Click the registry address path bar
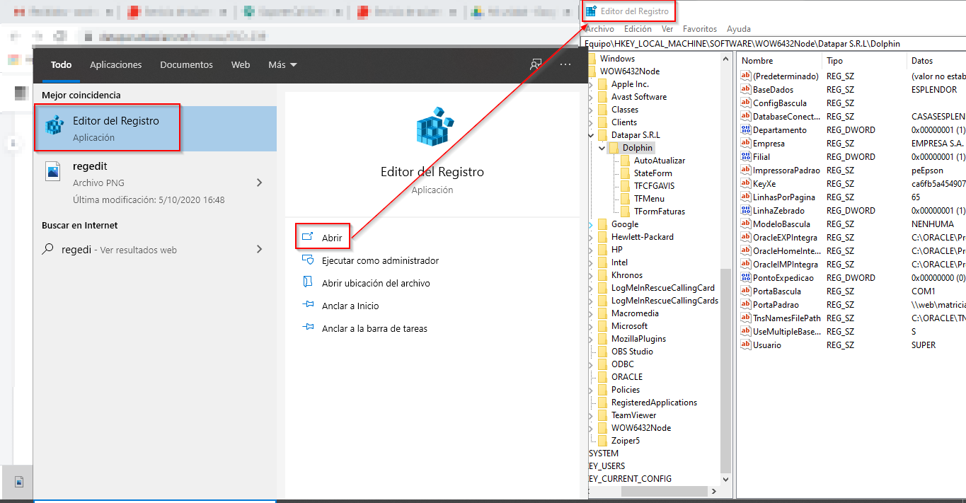Viewport: 966px width, 503px height. (774, 43)
